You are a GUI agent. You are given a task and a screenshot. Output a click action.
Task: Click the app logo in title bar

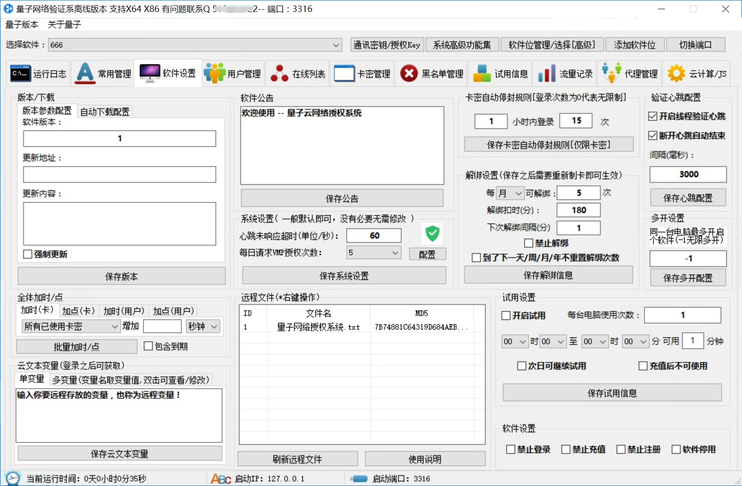click(8, 9)
